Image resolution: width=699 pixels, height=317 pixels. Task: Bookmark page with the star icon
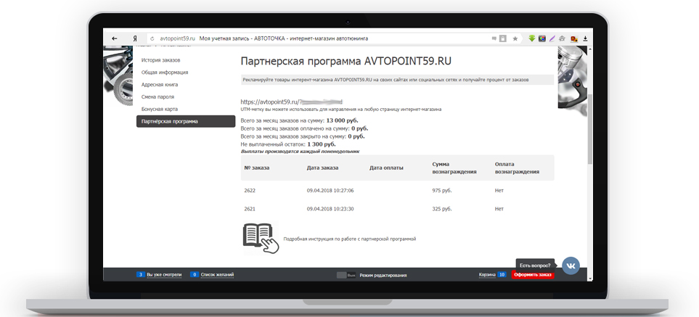click(515, 38)
